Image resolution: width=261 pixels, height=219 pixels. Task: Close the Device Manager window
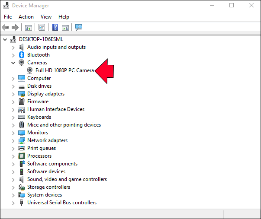[251, 5]
